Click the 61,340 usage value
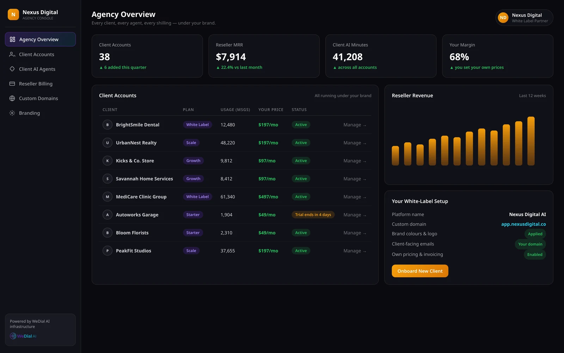This screenshot has width=564, height=353. (228, 197)
